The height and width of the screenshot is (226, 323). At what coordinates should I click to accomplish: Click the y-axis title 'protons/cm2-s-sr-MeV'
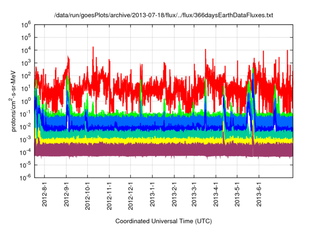[x=13, y=101]
